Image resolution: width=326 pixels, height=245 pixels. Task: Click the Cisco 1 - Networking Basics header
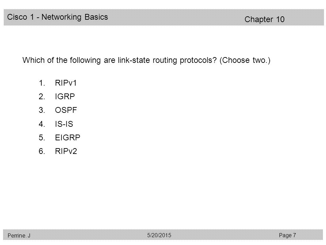point(58,17)
